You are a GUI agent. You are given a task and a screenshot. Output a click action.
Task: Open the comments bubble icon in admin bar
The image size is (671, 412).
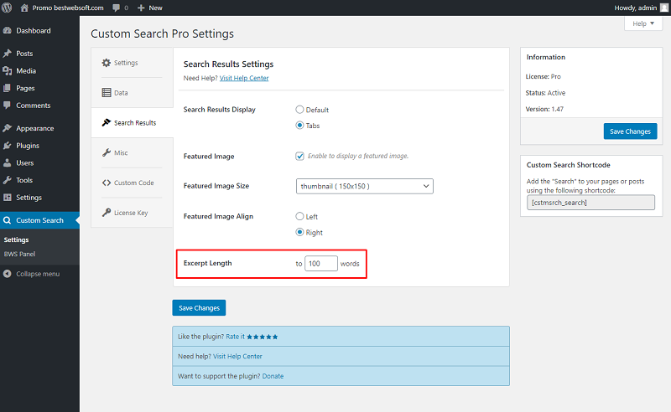(x=116, y=8)
